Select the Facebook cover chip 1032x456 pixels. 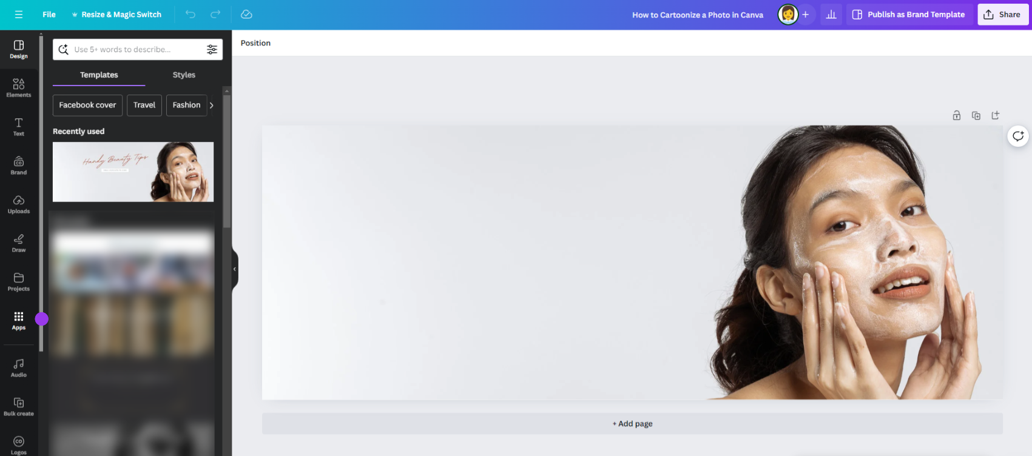pos(87,105)
